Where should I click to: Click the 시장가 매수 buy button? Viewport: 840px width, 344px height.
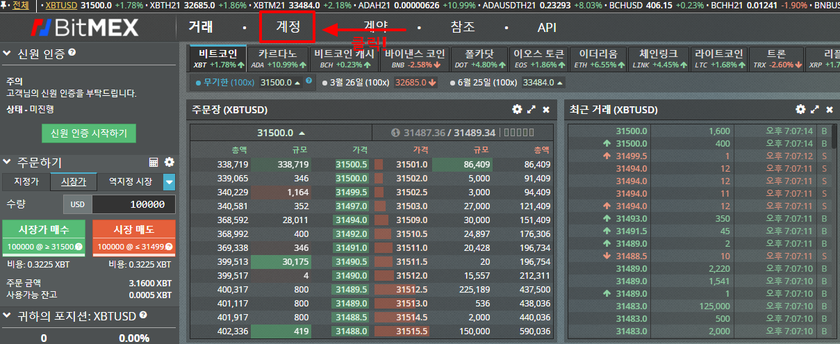click(44, 238)
